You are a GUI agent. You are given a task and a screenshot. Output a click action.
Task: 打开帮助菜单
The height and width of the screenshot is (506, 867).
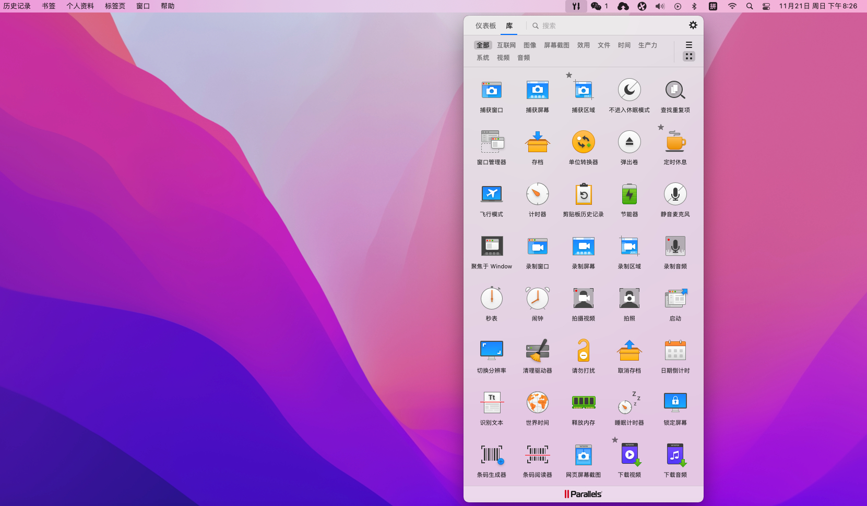pos(167,6)
